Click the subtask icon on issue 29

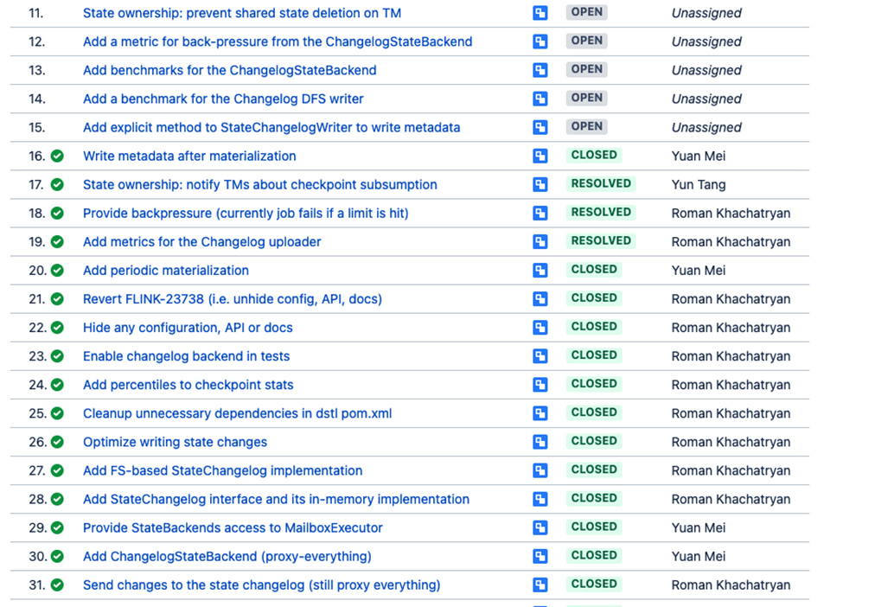tap(540, 527)
